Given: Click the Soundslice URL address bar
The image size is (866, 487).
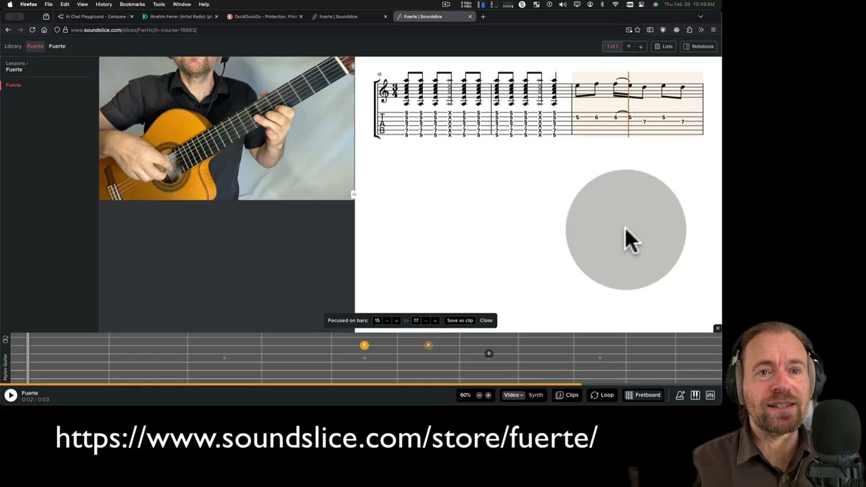Looking at the screenshot, I should [338, 30].
